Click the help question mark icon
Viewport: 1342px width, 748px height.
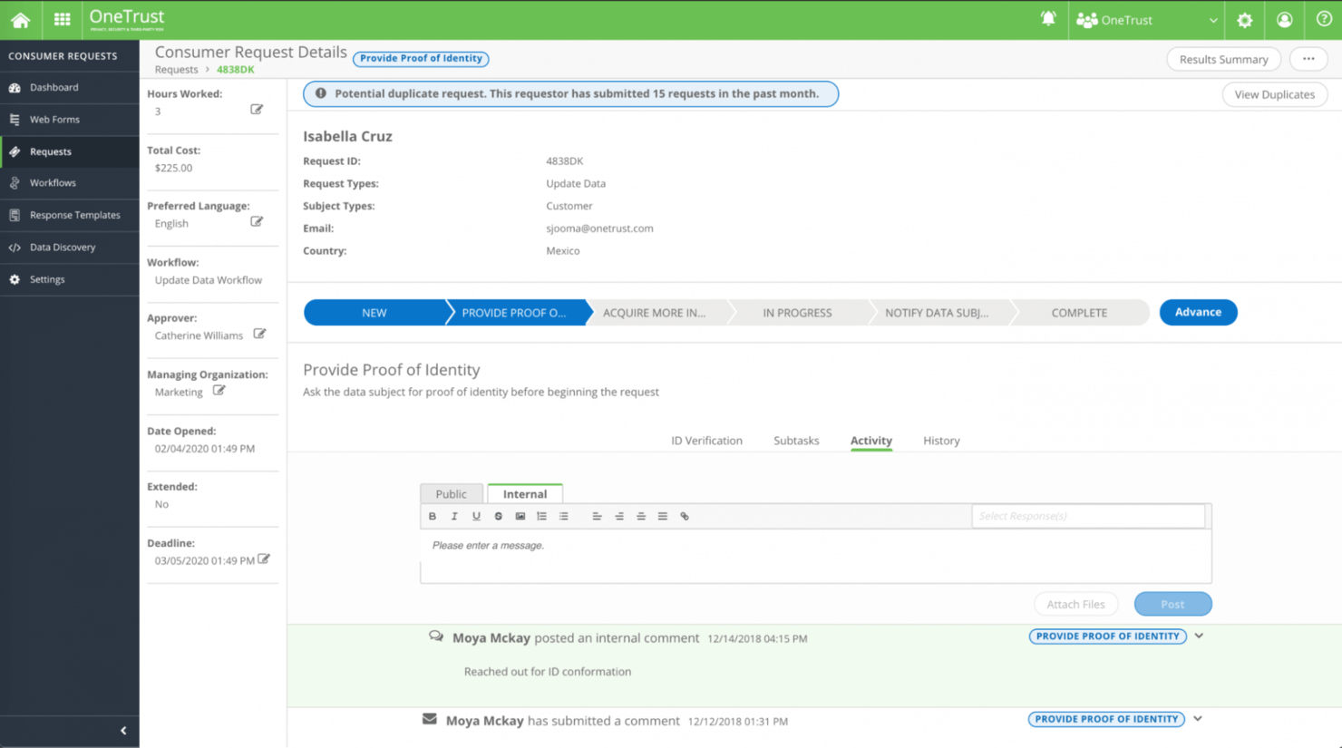[1323, 19]
